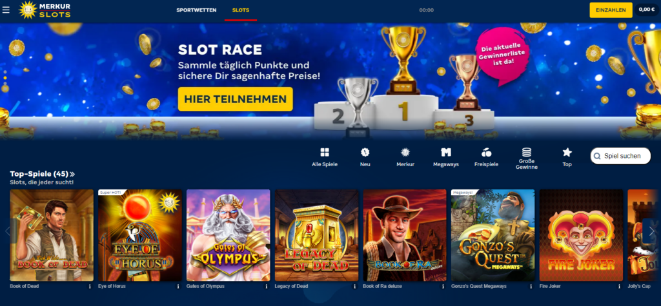The height and width of the screenshot is (306, 661).
Task: Click the Hier Teilnehmen button
Action: (x=235, y=99)
